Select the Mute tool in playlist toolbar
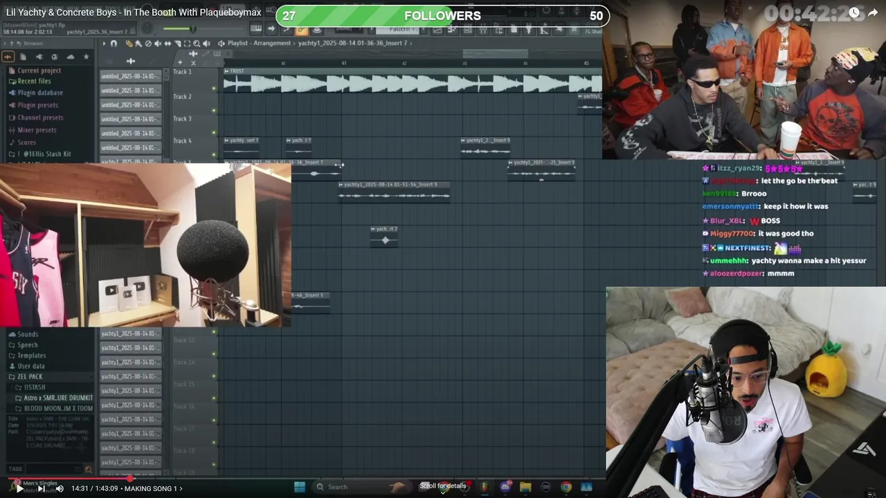Viewport: 886px width, 498px height. [158, 44]
